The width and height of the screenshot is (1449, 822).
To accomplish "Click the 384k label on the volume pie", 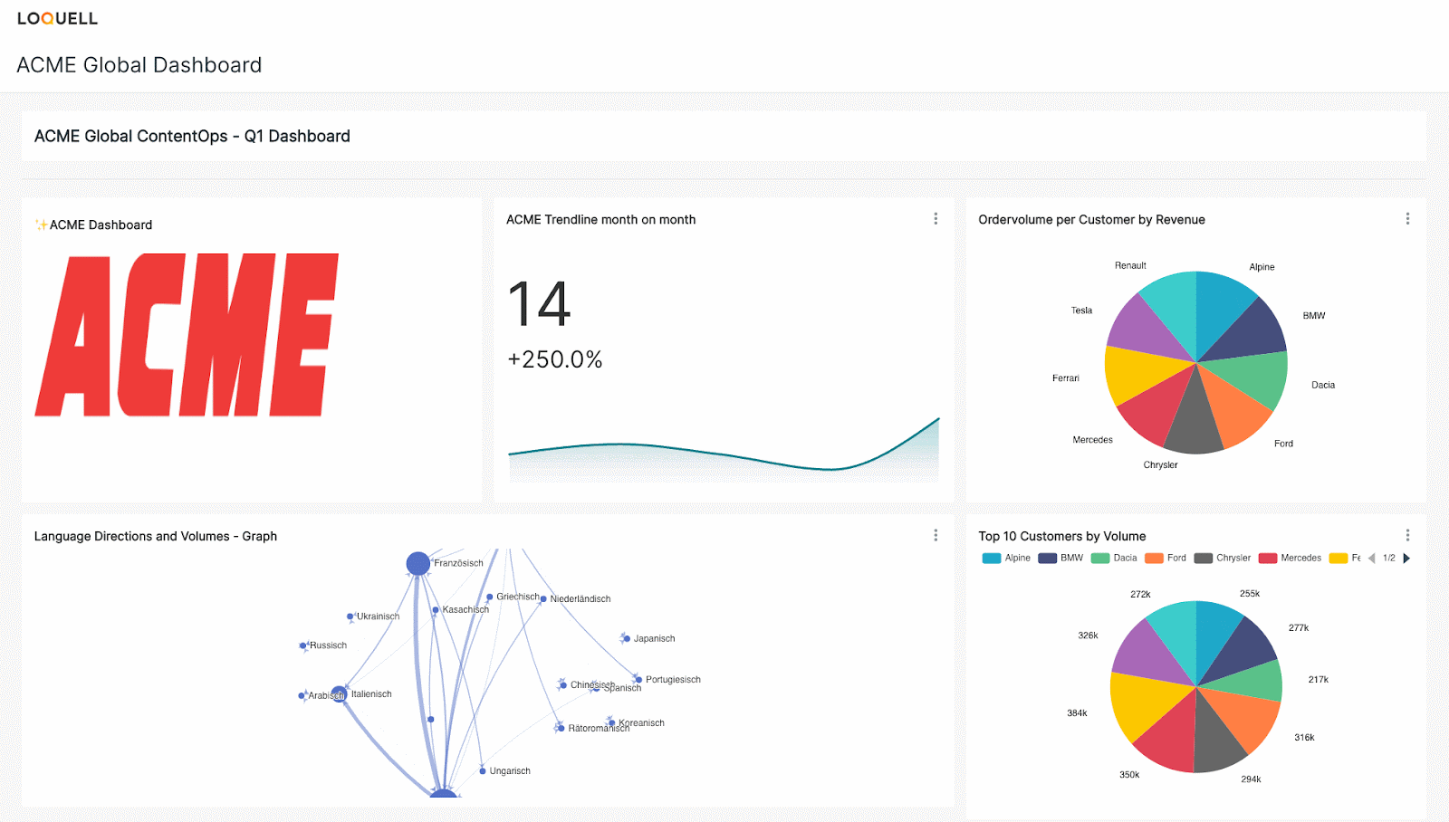I will [x=1077, y=713].
